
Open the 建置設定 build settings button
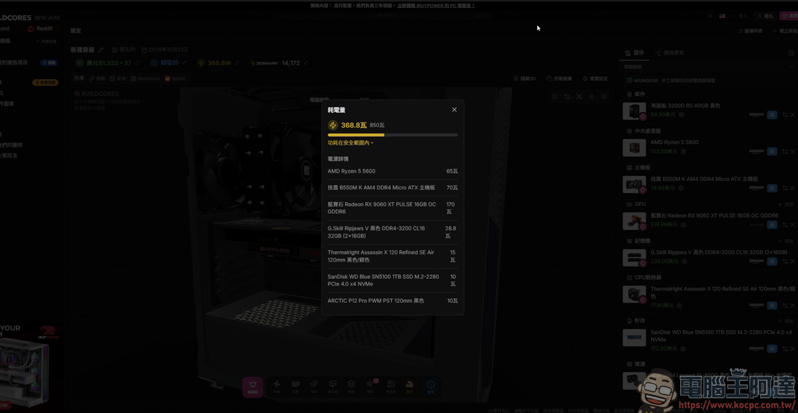point(595,78)
